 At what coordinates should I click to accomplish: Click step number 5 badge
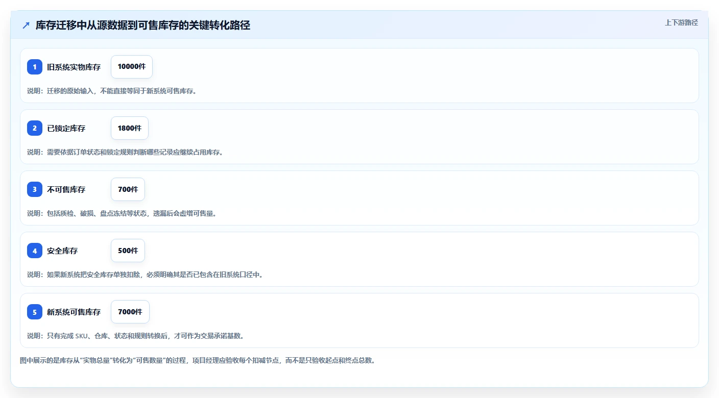[x=35, y=312]
